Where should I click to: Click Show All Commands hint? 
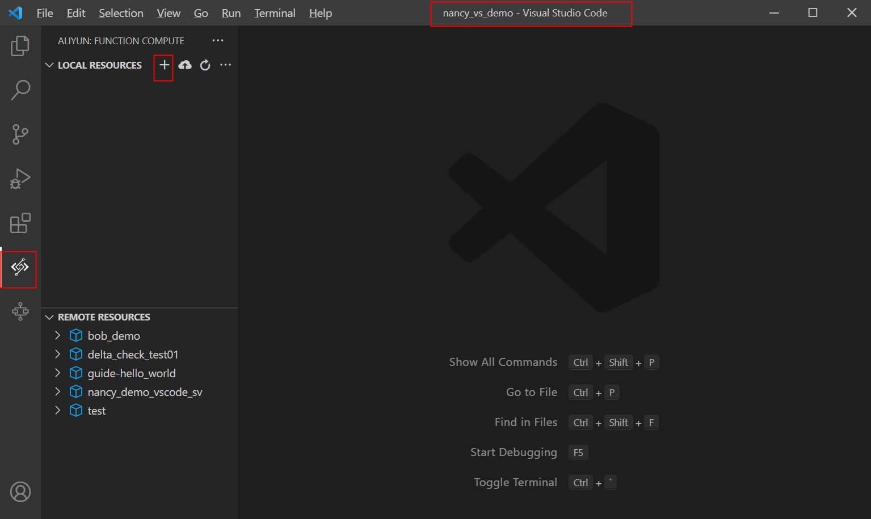point(503,362)
